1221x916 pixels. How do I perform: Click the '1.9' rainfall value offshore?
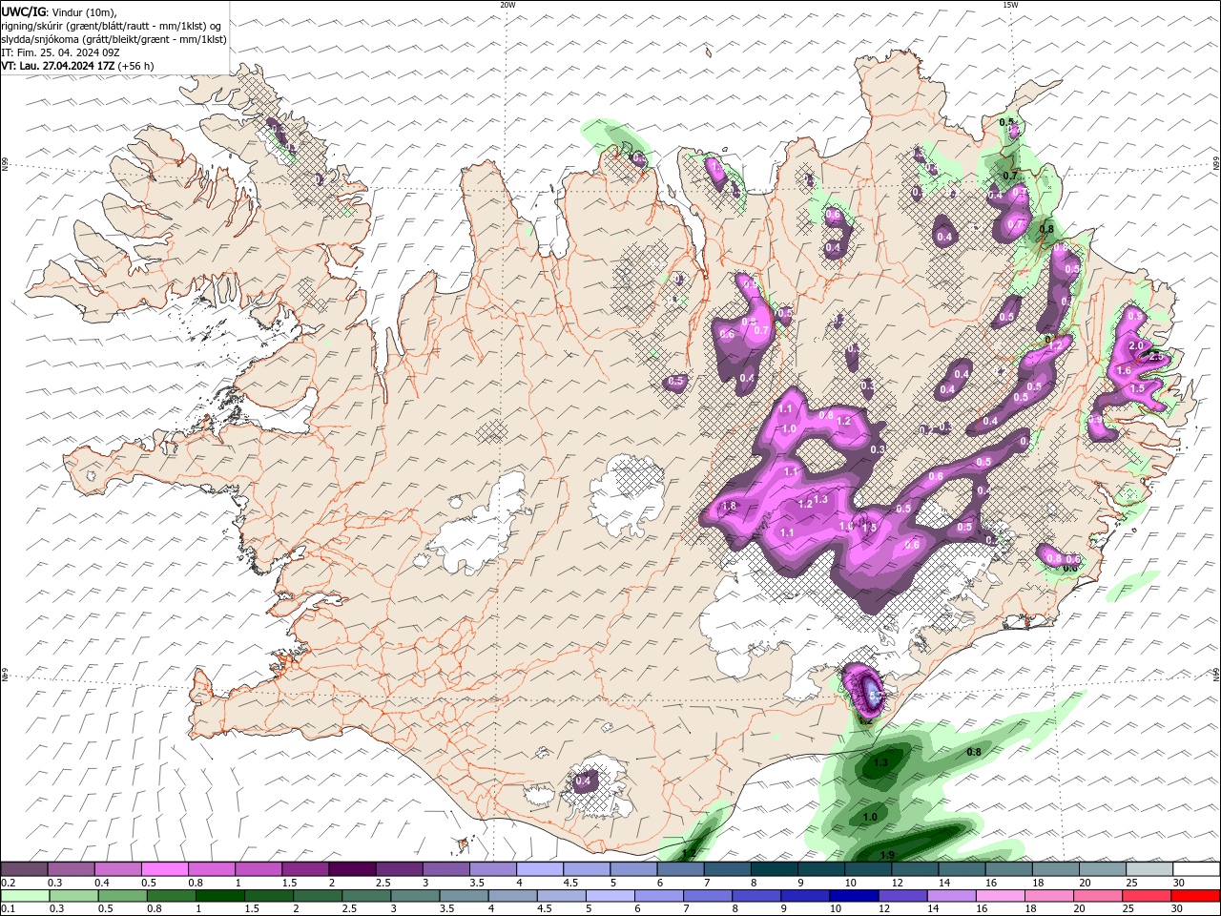coord(887,855)
